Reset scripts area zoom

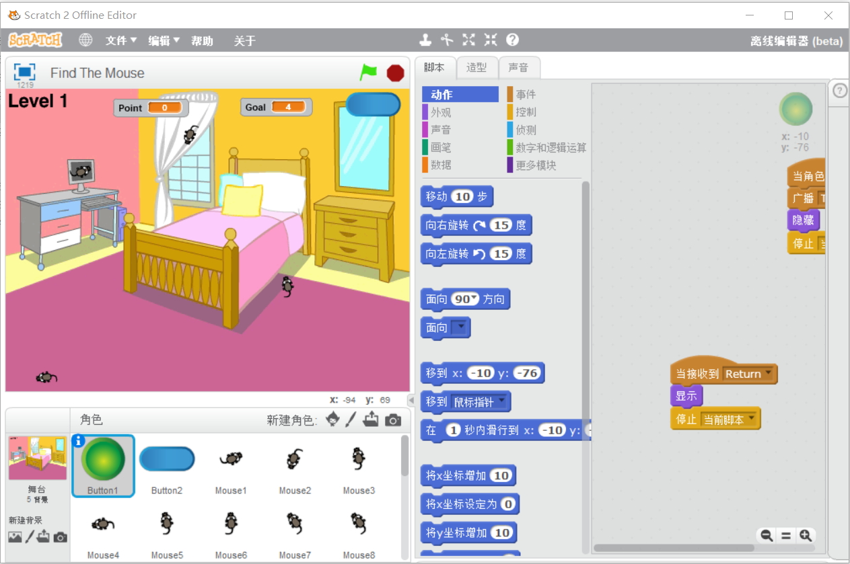point(785,536)
